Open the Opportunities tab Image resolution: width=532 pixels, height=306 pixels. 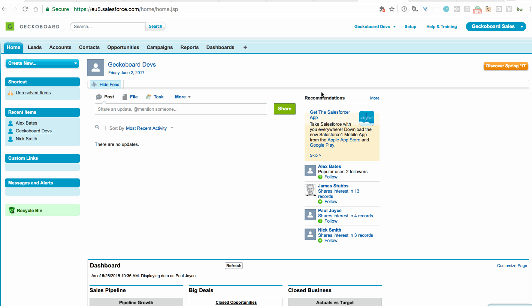coord(123,48)
